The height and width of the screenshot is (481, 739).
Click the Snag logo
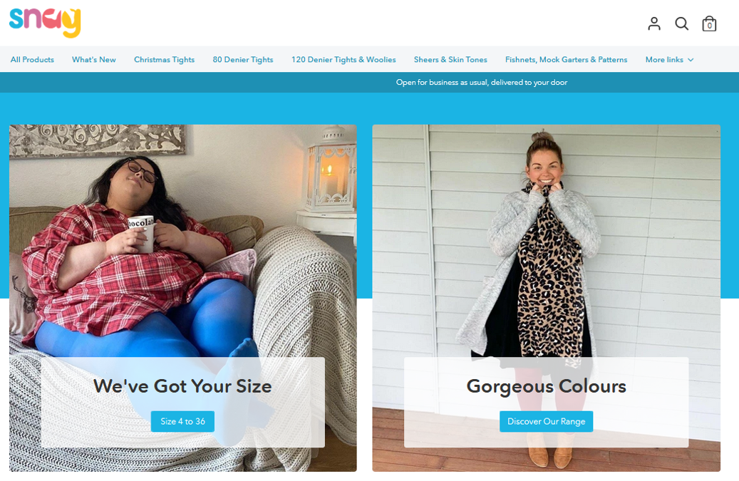45,22
